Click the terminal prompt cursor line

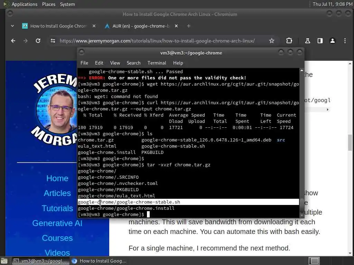[113, 215]
